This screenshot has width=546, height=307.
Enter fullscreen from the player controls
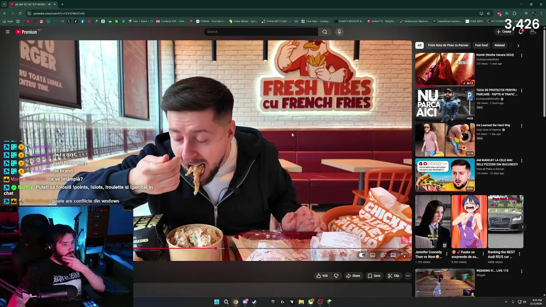[404, 255]
